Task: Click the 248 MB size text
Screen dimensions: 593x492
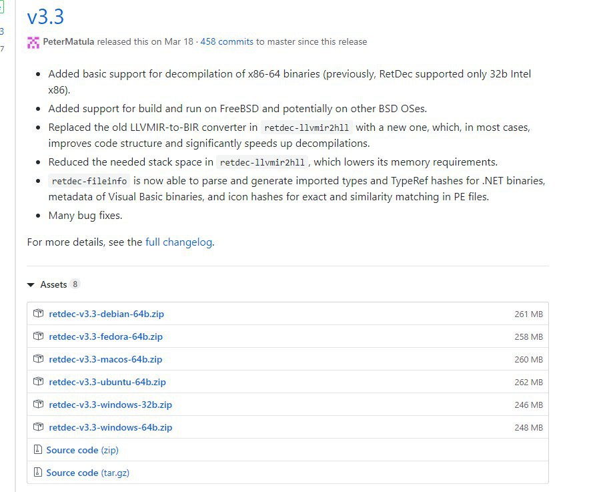Action: tap(528, 428)
